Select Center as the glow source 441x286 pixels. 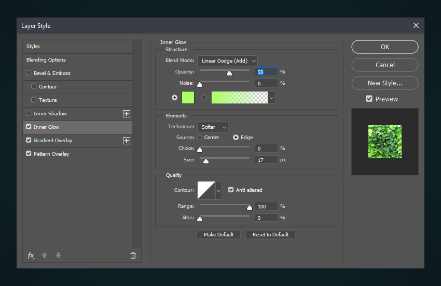(200, 138)
